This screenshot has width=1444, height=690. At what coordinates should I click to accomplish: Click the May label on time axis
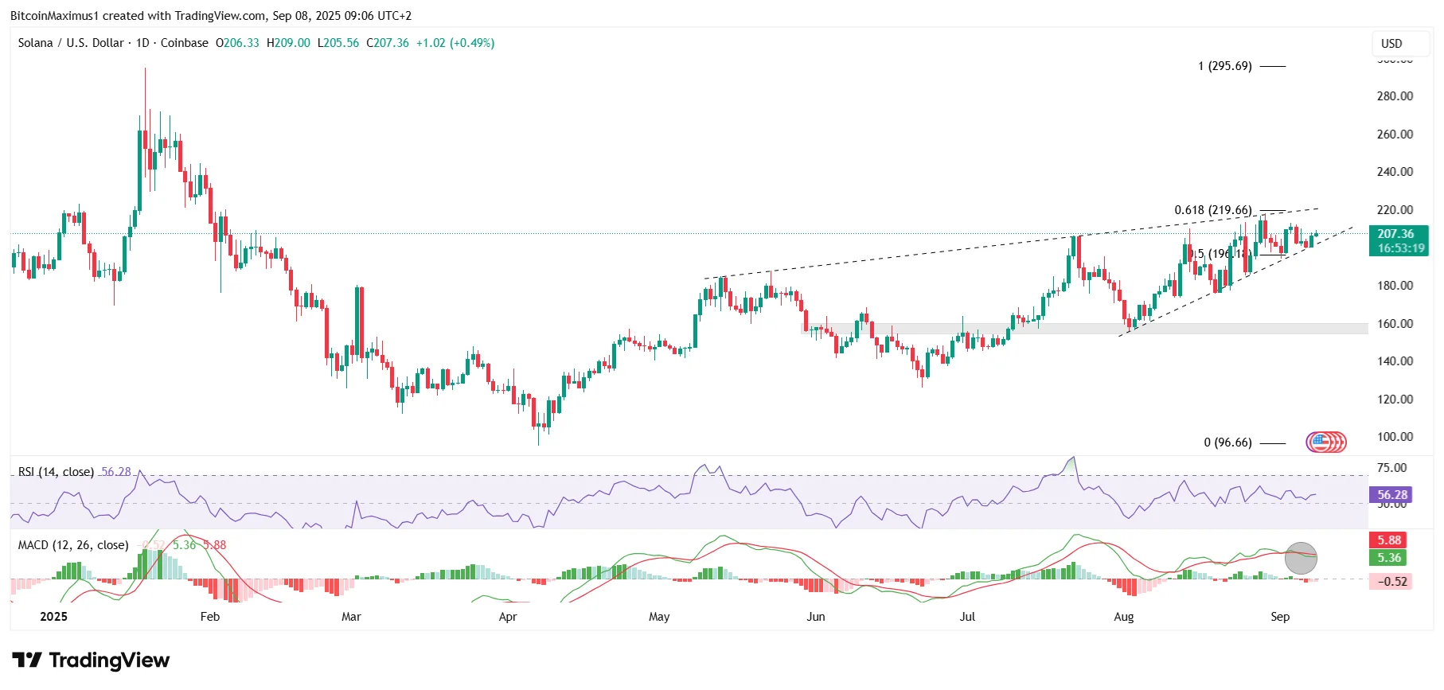(659, 617)
